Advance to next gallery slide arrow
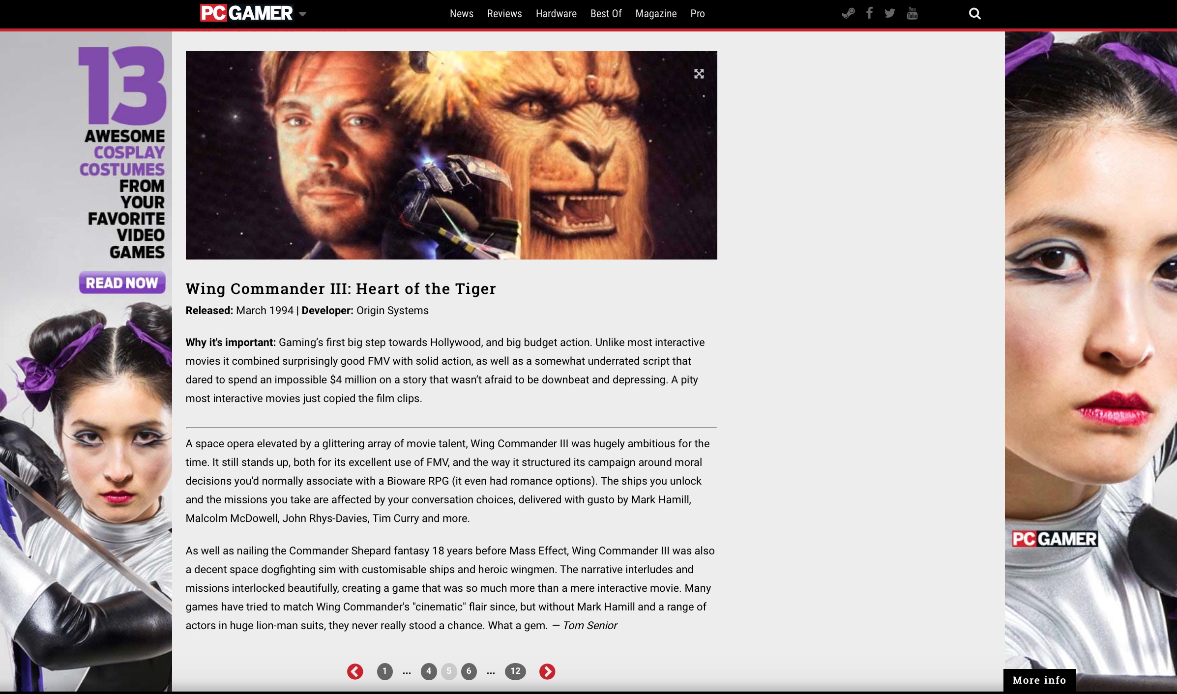The height and width of the screenshot is (694, 1177). click(x=547, y=671)
